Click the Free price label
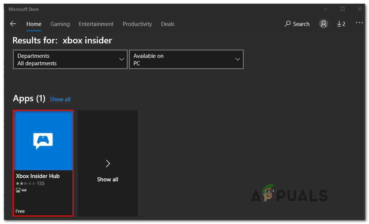 pyautogui.click(x=20, y=211)
